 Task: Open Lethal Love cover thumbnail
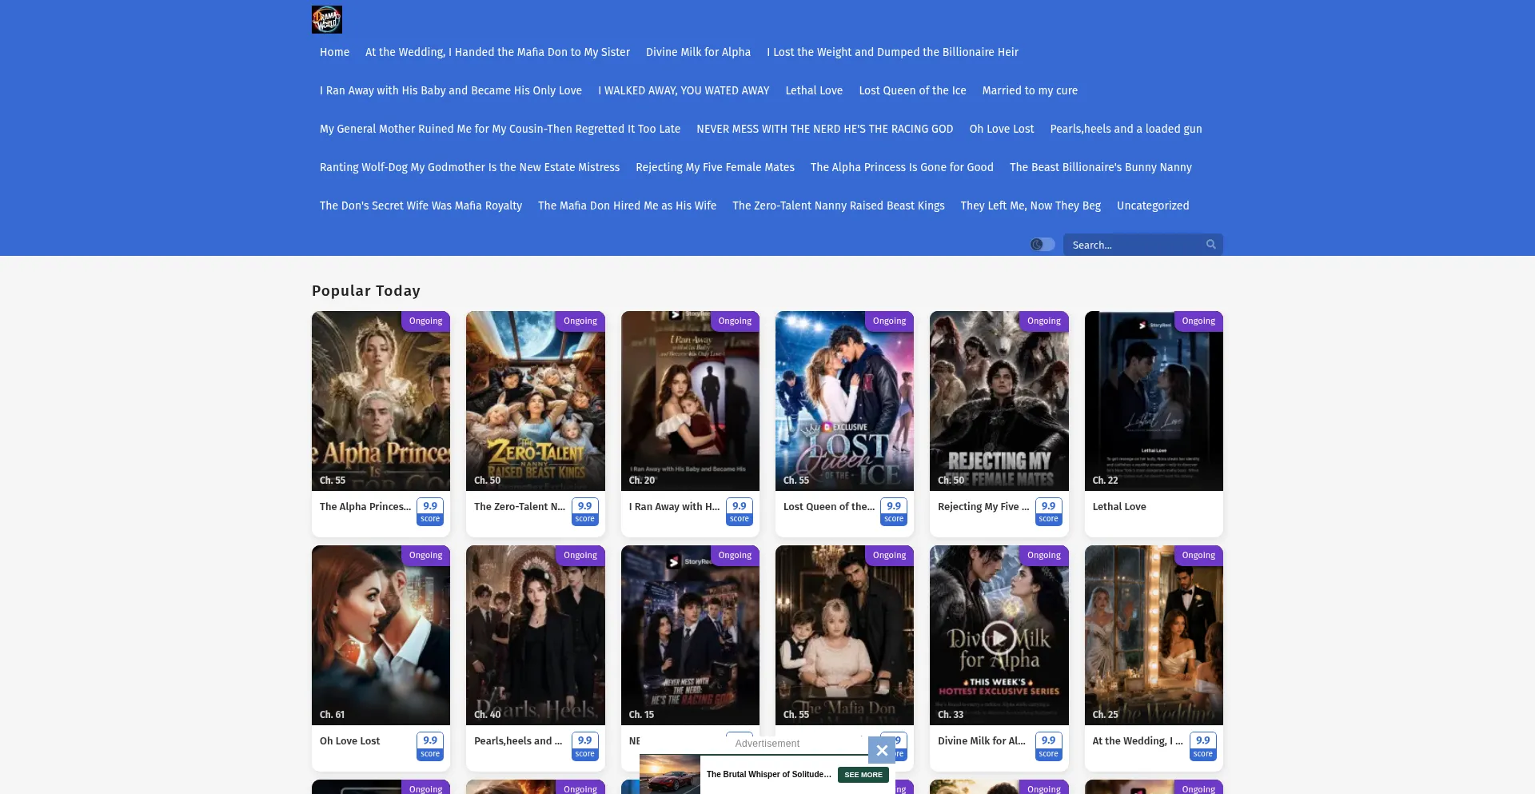(1154, 401)
